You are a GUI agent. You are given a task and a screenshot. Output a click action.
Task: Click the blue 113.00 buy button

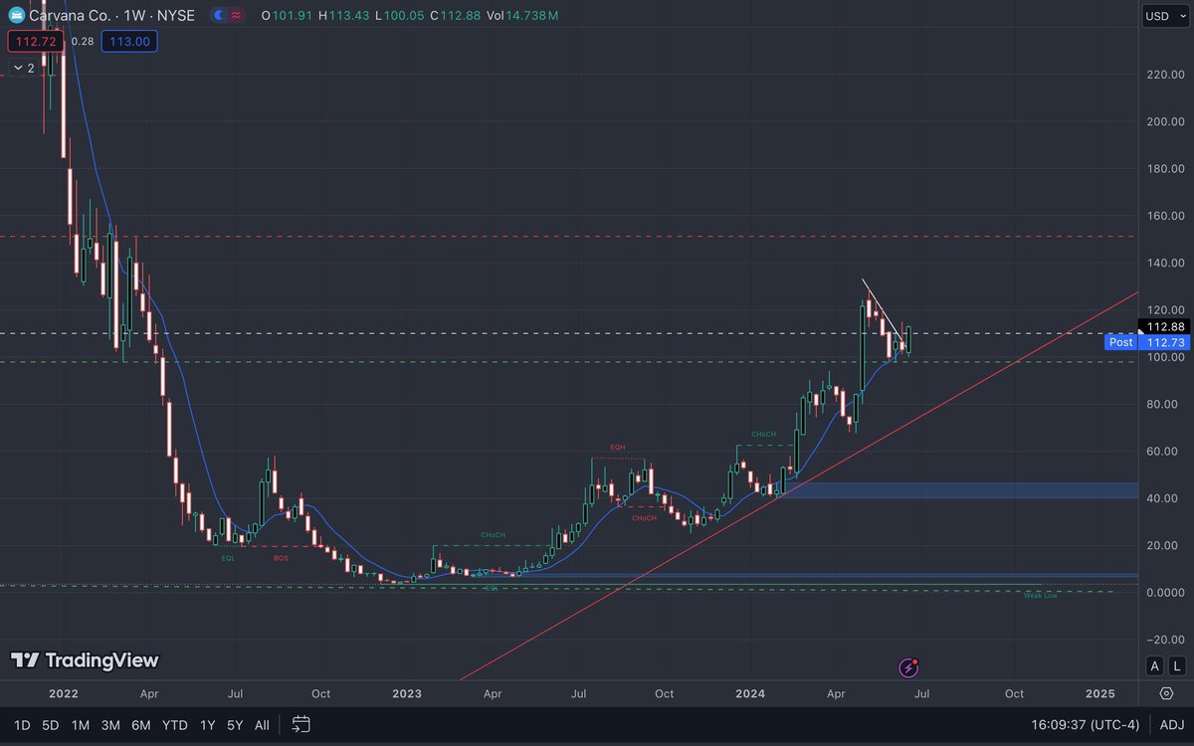(129, 41)
